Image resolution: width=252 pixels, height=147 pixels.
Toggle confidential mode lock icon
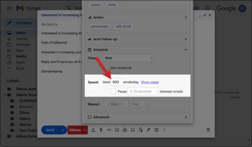point(140,130)
